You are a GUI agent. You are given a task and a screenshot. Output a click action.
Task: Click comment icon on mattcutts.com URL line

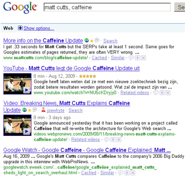click(x=131, y=58)
